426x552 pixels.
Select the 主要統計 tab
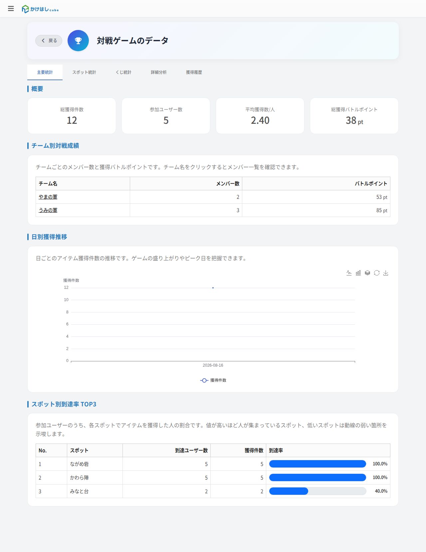click(45, 72)
